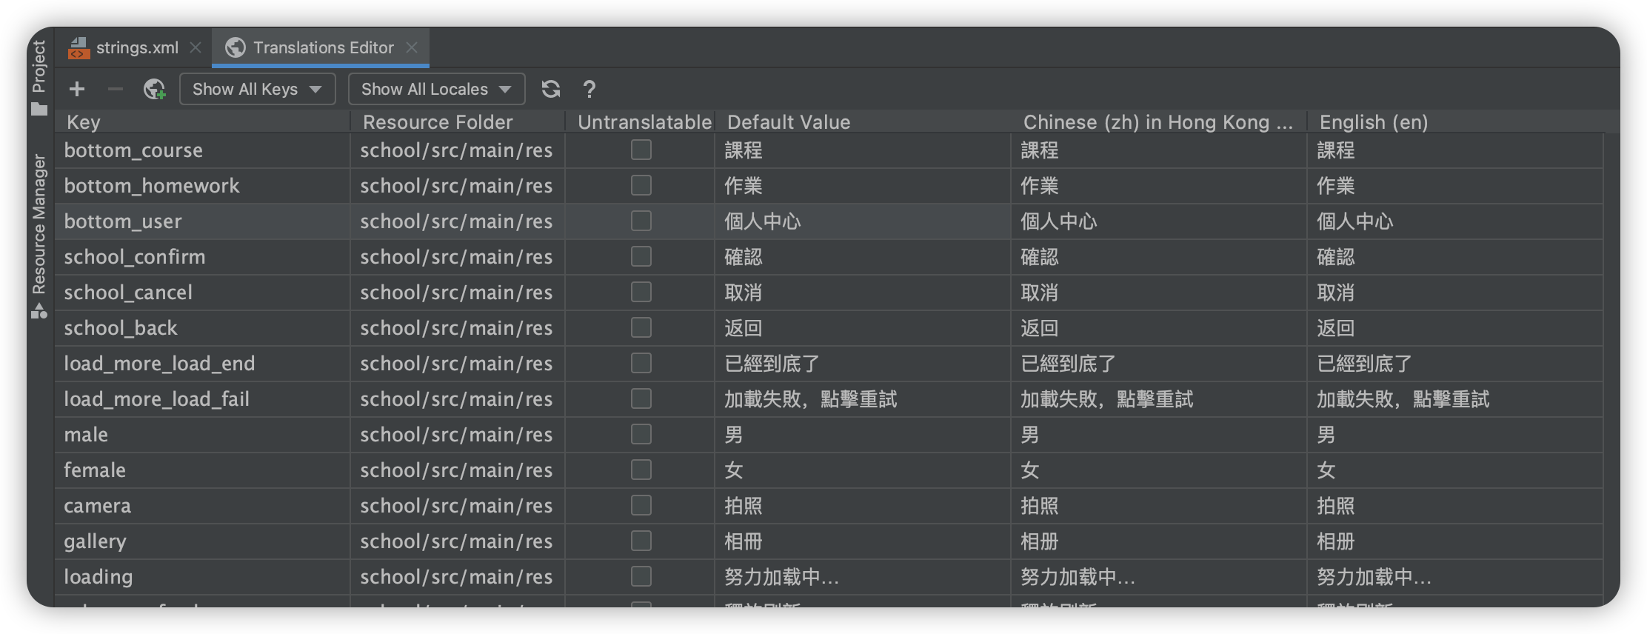Sort by the Key column header
Image resolution: width=1647 pixels, height=634 pixels.
pos(202,122)
